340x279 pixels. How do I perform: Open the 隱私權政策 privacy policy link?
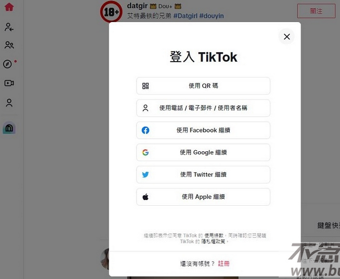click(213, 241)
